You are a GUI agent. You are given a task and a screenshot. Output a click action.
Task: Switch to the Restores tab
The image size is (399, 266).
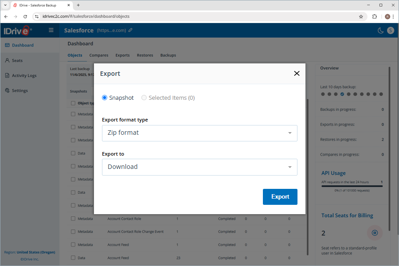pos(145,55)
